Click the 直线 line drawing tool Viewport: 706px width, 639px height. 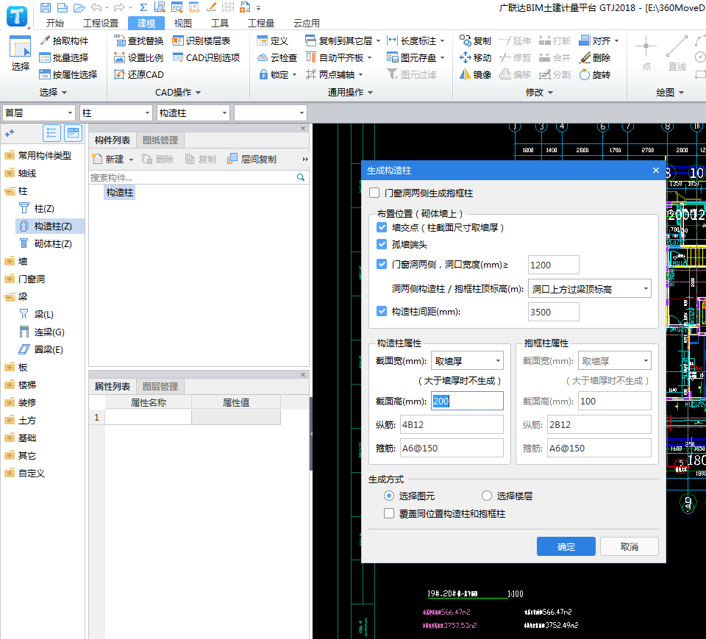point(677,53)
